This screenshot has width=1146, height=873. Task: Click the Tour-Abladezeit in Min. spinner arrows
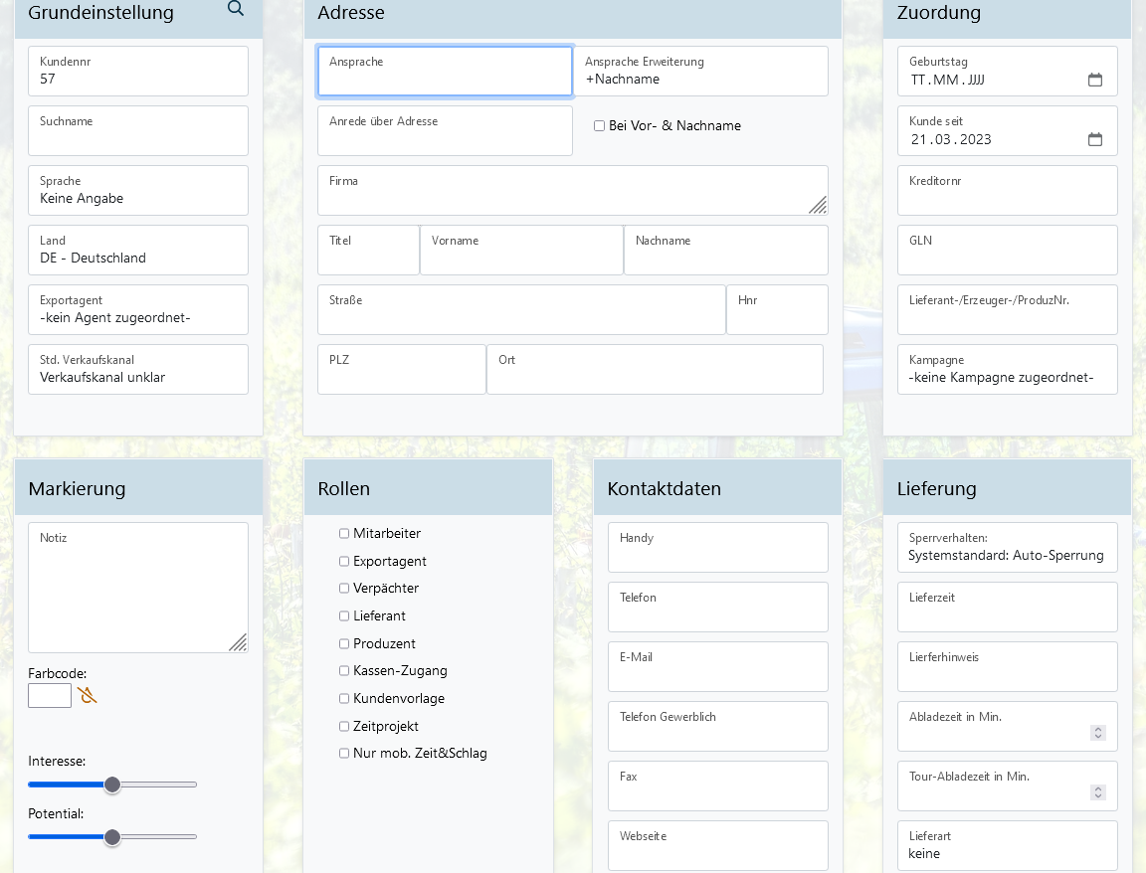(1097, 792)
